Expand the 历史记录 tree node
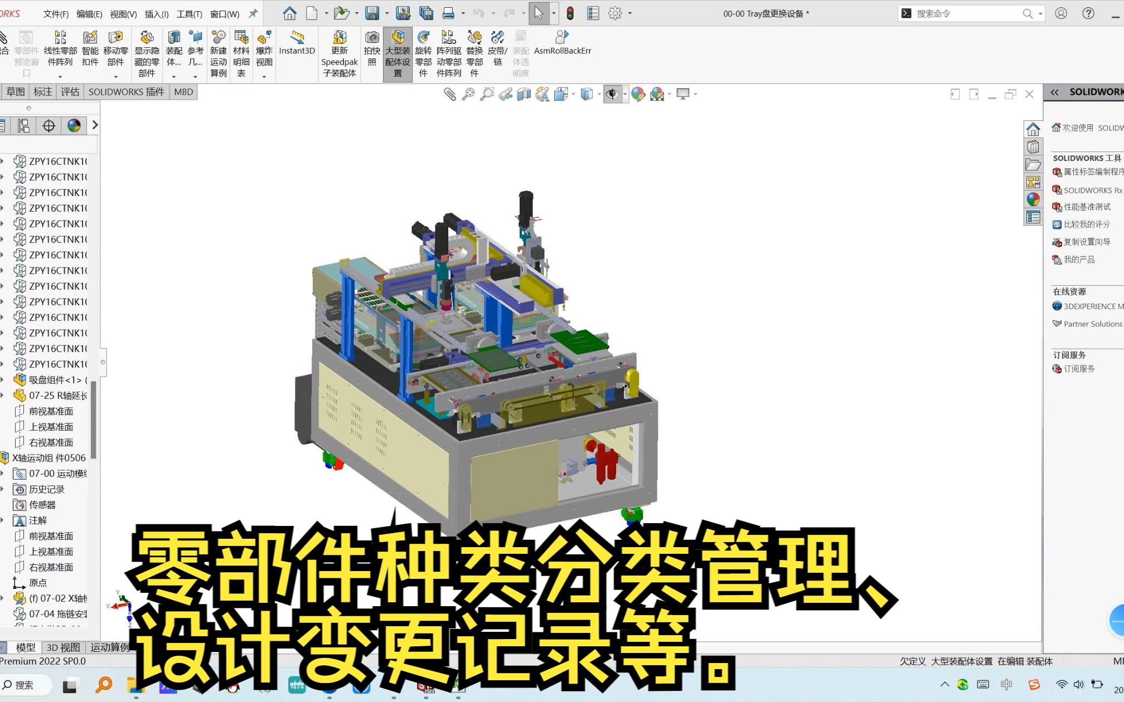This screenshot has width=1124, height=702. pyautogui.click(x=3, y=489)
